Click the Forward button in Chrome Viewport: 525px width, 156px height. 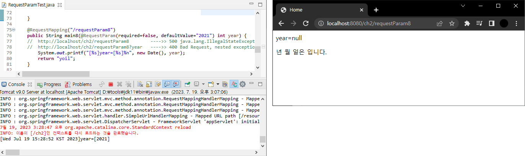coord(293,23)
